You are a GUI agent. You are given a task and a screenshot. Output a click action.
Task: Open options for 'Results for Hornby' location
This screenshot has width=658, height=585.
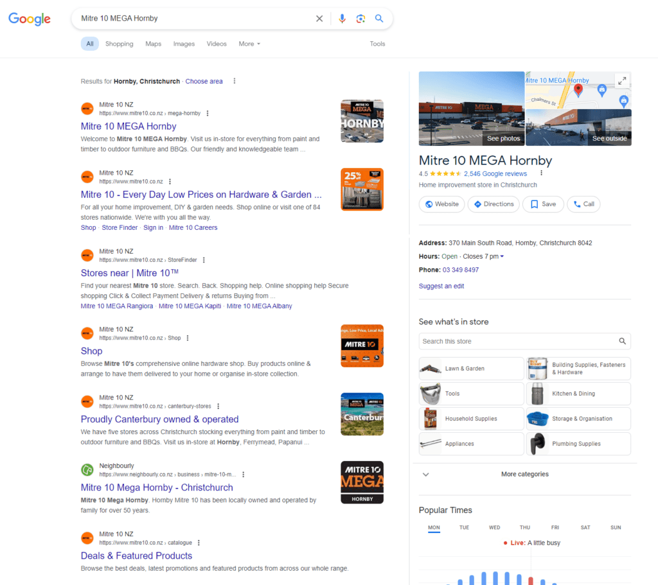tap(234, 81)
